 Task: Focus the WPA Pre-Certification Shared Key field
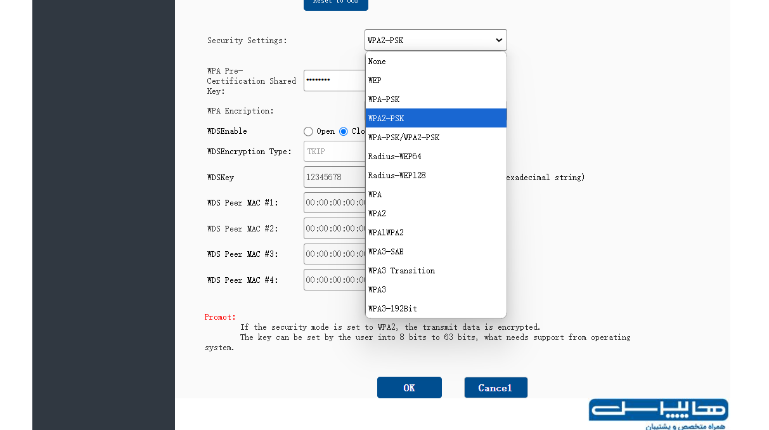coord(335,81)
